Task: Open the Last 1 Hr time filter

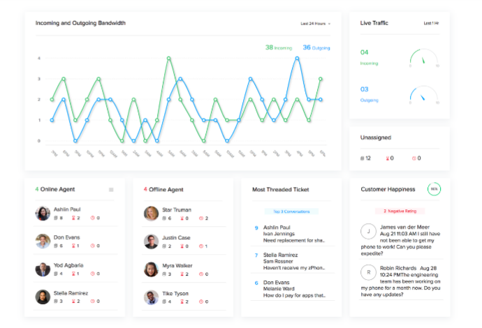Action: point(431,23)
